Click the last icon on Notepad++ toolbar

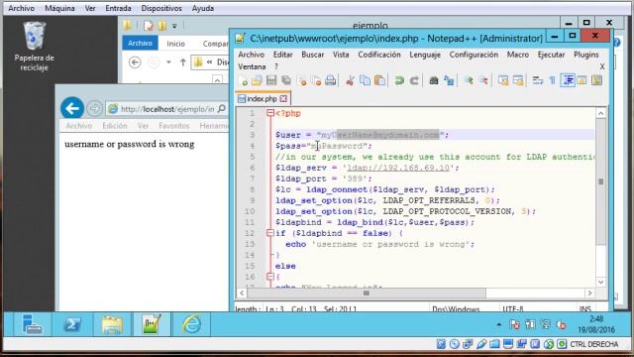tap(596, 80)
